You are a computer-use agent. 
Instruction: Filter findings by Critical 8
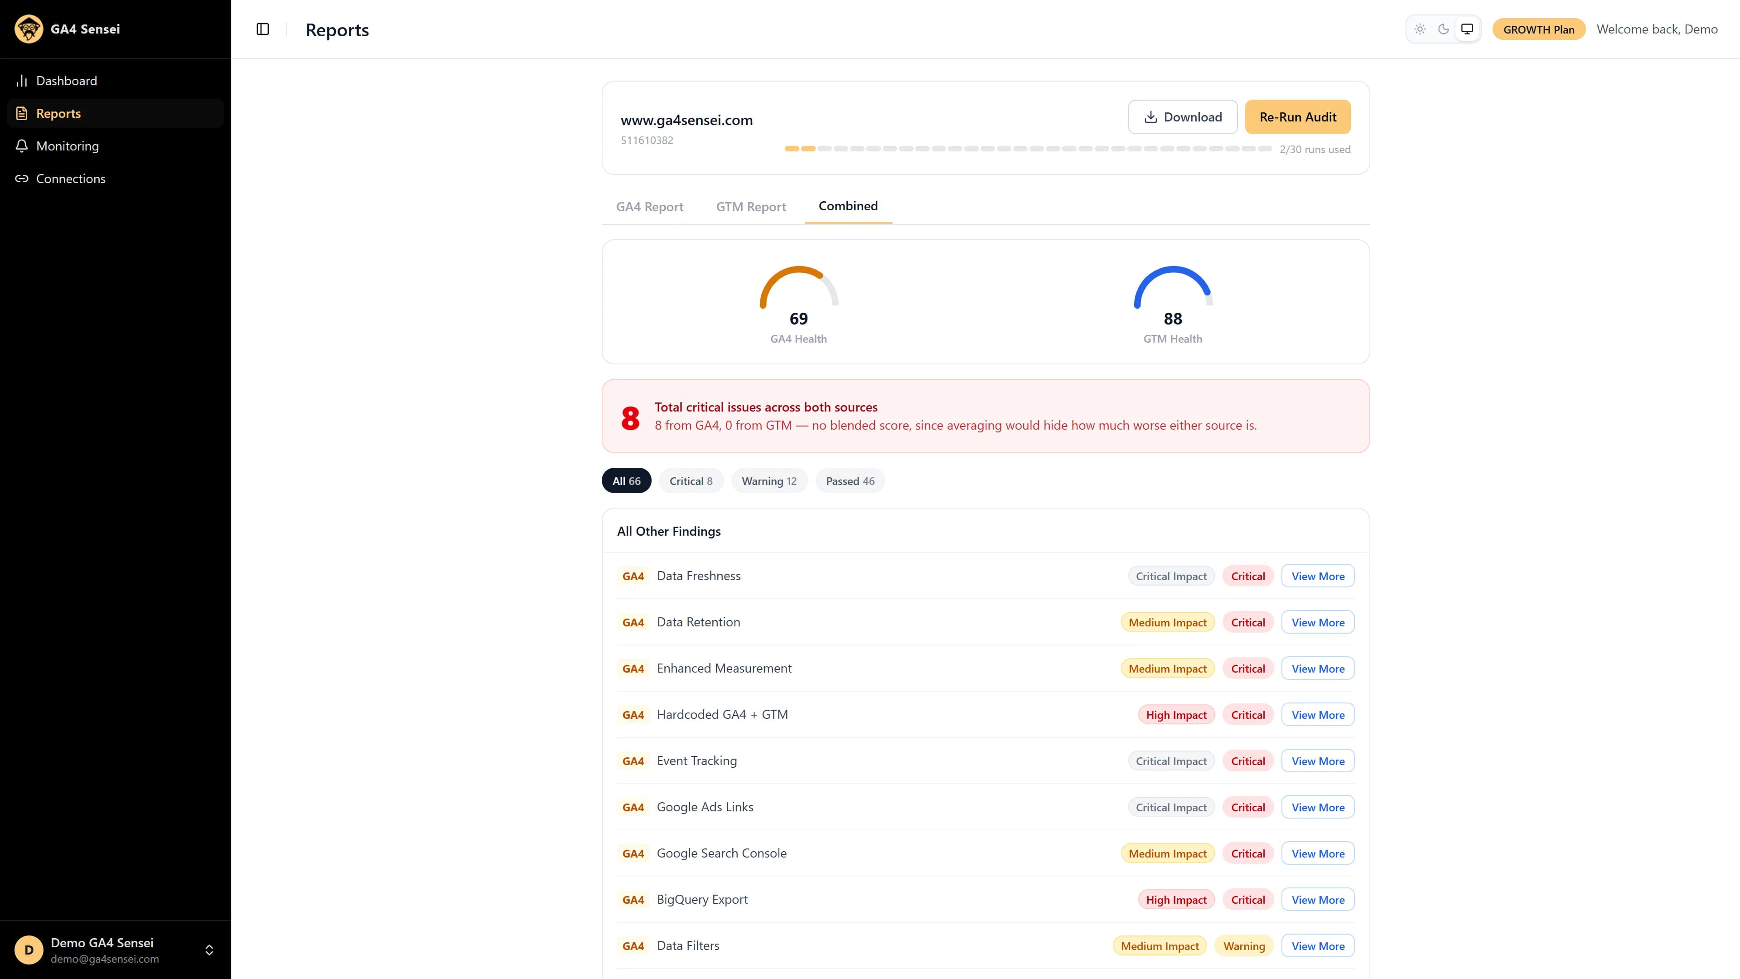[690, 481]
